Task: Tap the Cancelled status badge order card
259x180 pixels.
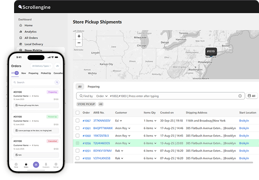Action: 36,148
